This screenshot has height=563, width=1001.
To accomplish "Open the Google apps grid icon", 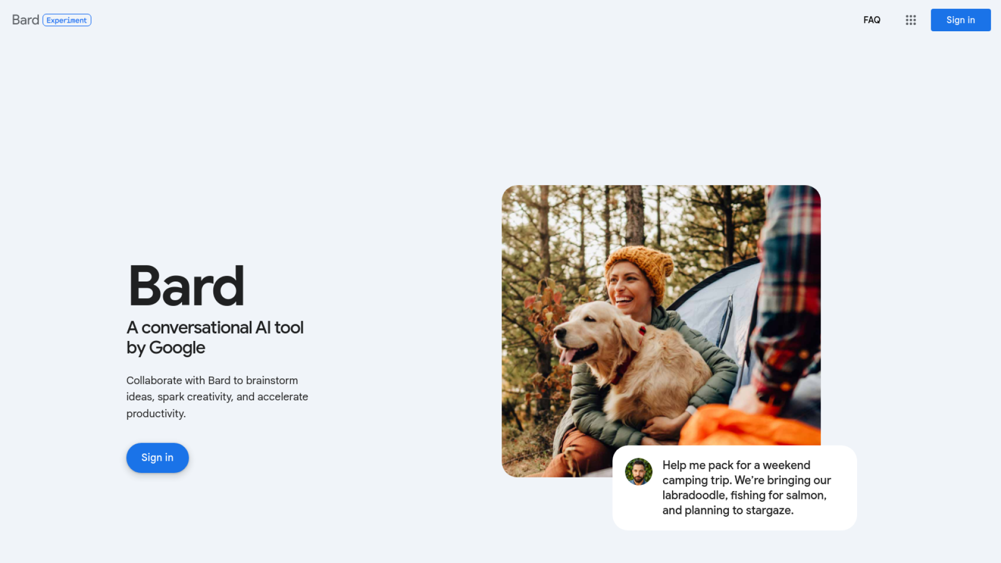I will (x=911, y=20).
